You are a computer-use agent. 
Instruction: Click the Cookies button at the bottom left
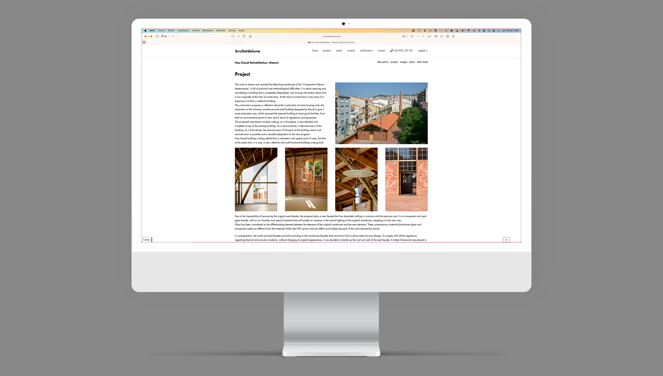click(x=146, y=239)
